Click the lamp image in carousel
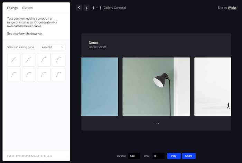 [156, 87]
